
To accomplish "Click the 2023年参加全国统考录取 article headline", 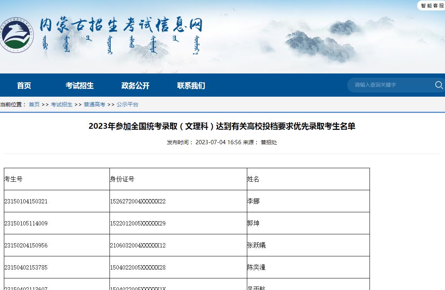I will pos(222,126).
